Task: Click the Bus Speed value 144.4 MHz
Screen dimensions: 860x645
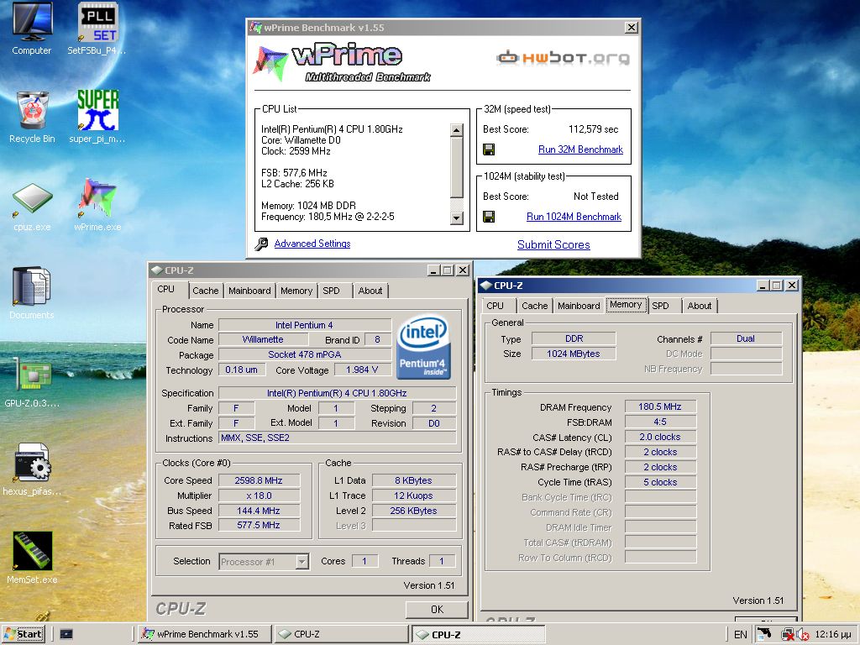Action: (x=259, y=511)
